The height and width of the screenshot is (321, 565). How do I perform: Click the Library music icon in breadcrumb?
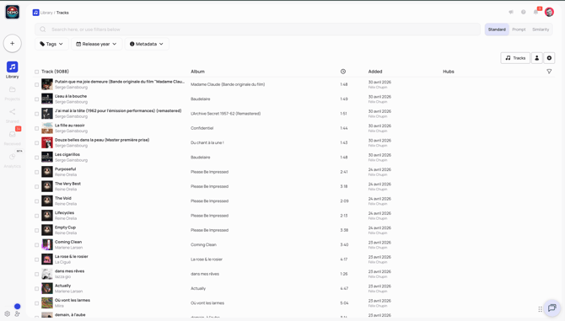[x=35, y=13]
